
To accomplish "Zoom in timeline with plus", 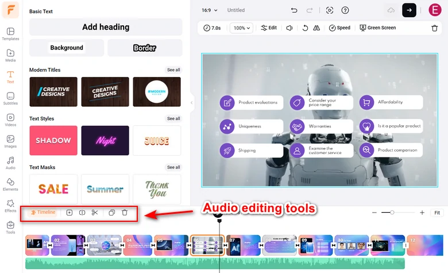I will point(422,213).
